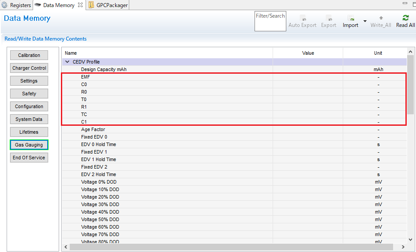
Task: Open the End Of Service category
Action: point(29,158)
